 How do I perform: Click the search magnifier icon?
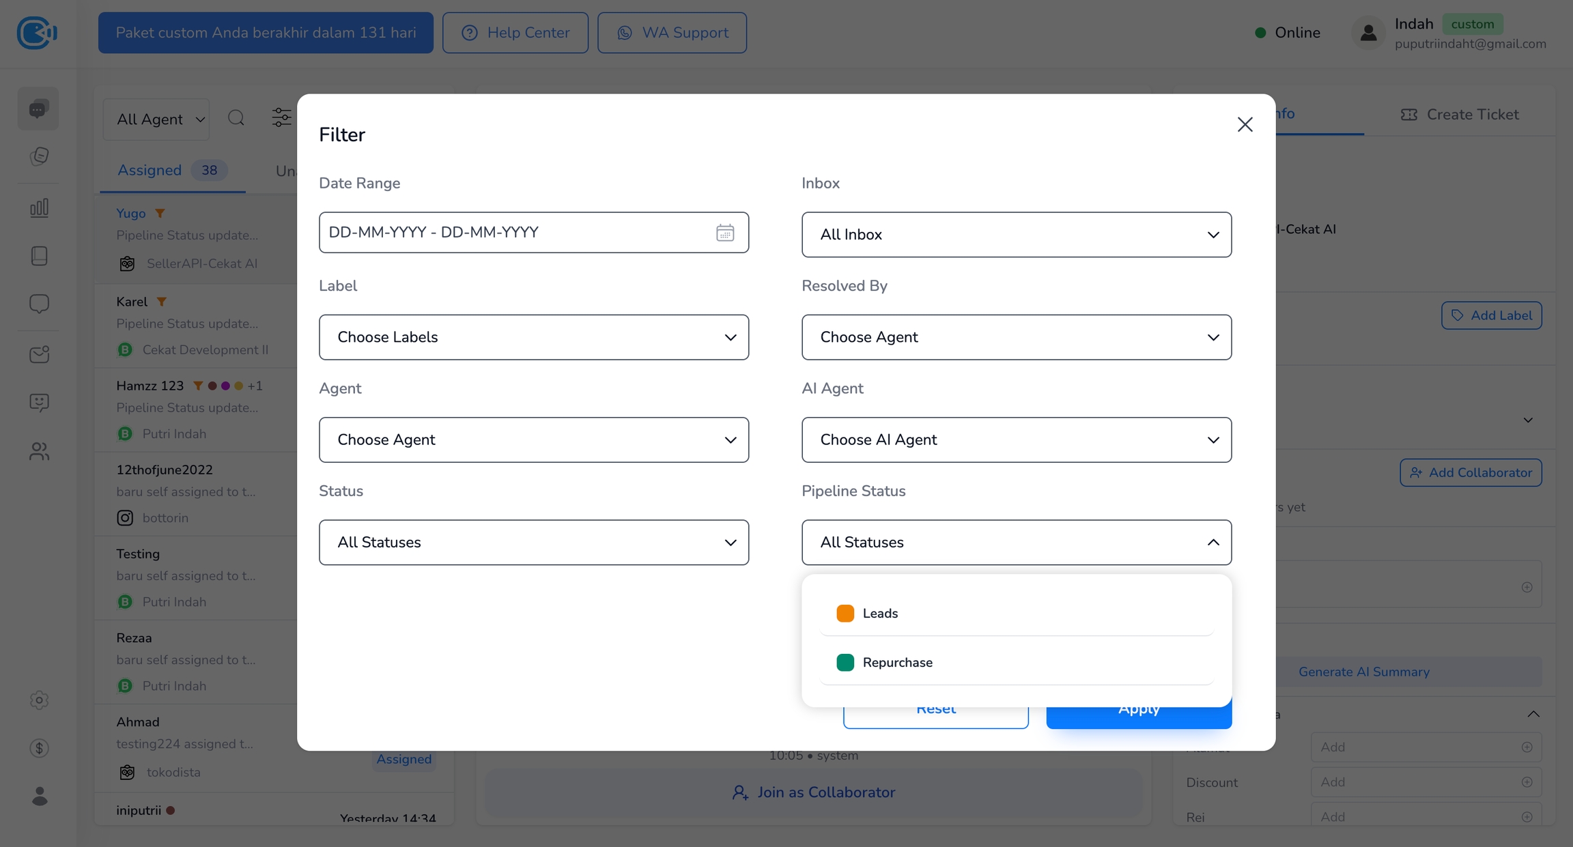(x=236, y=118)
